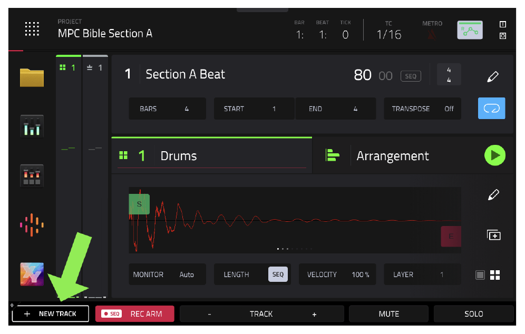Click the drum program grid icon beside Drums
The width and height of the screenshot is (525, 334).
pyautogui.click(x=123, y=155)
